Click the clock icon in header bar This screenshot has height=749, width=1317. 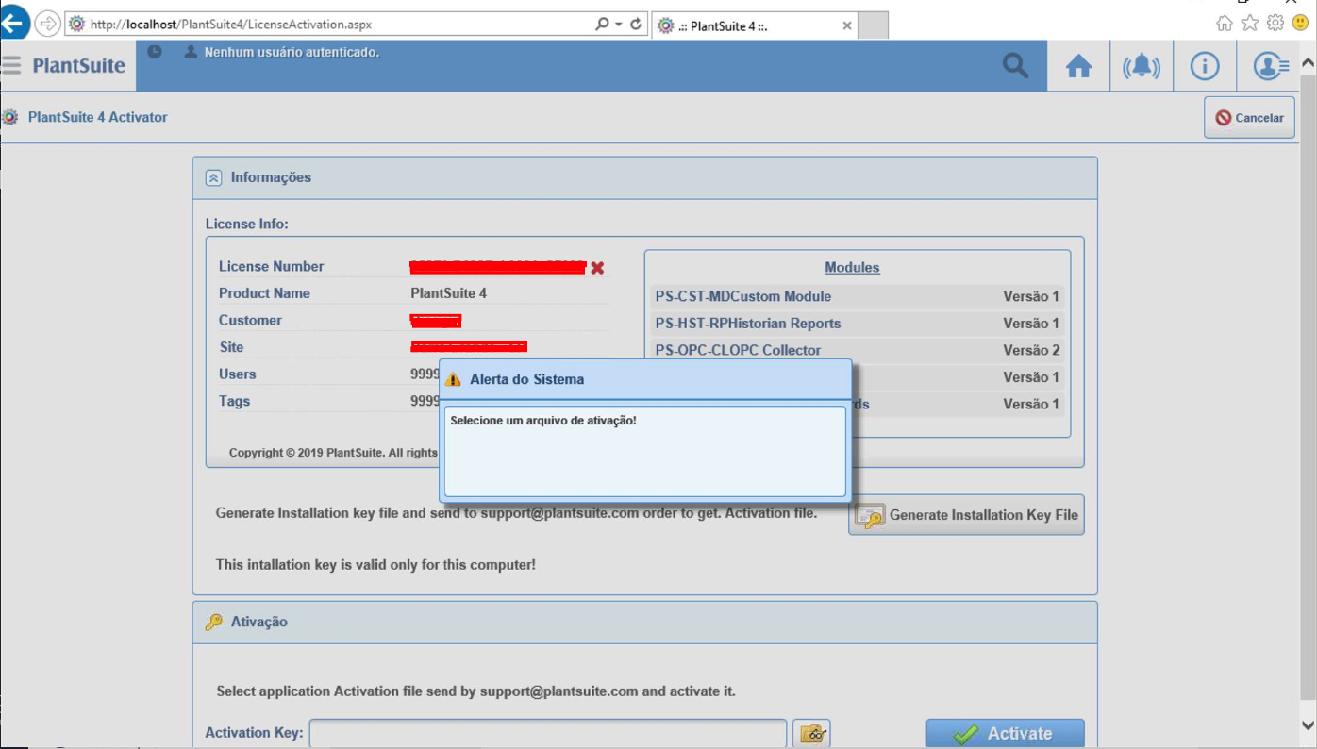point(155,52)
